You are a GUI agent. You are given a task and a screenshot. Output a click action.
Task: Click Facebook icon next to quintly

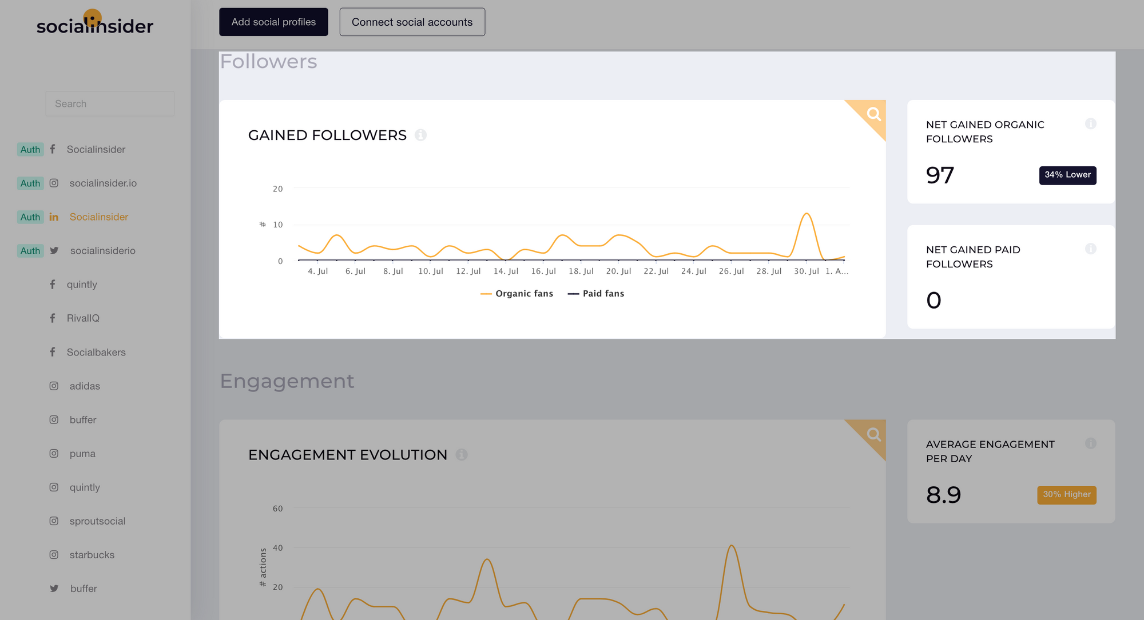(53, 284)
